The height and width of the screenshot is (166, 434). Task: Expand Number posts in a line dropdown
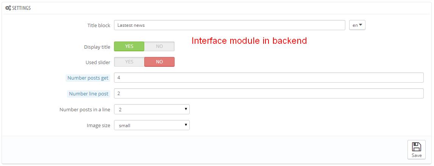click(151, 109)
